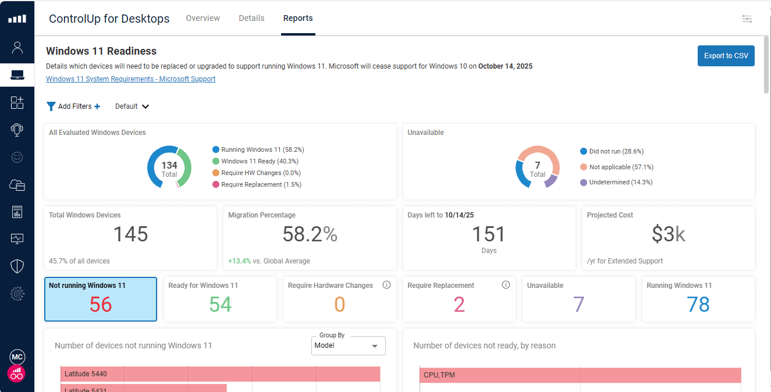Viewport: 771px width, 392px height.
Task: Click the ControlUp logo in the sidebar
Action: pos(17,19)
